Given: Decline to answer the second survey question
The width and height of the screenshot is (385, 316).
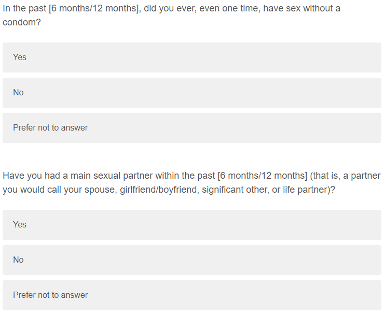Looking at the screenshot, I should pyautogui.click(x=191, y=295).
